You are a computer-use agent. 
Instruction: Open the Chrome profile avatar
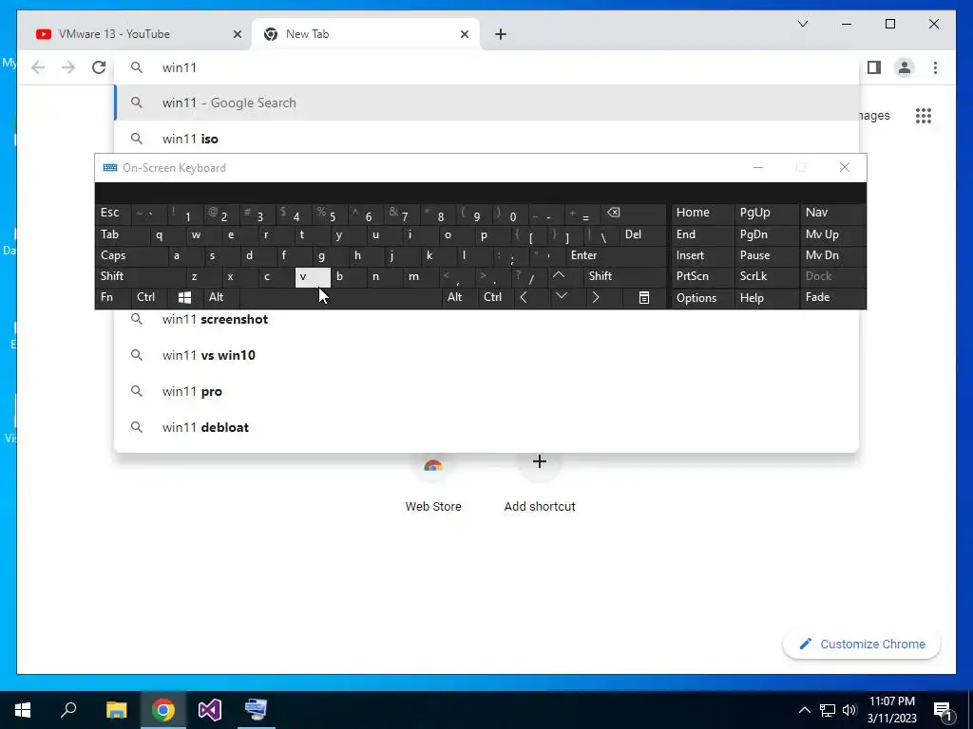coord(905,67)
